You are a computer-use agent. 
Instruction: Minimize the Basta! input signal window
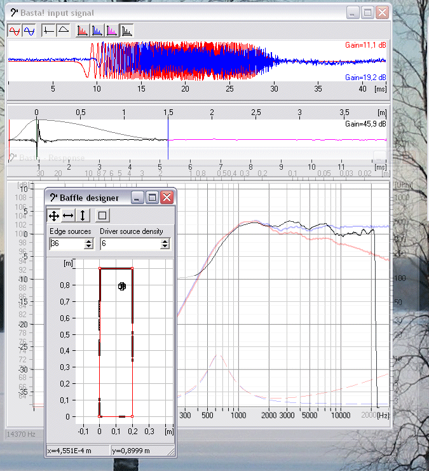[352, 13]
